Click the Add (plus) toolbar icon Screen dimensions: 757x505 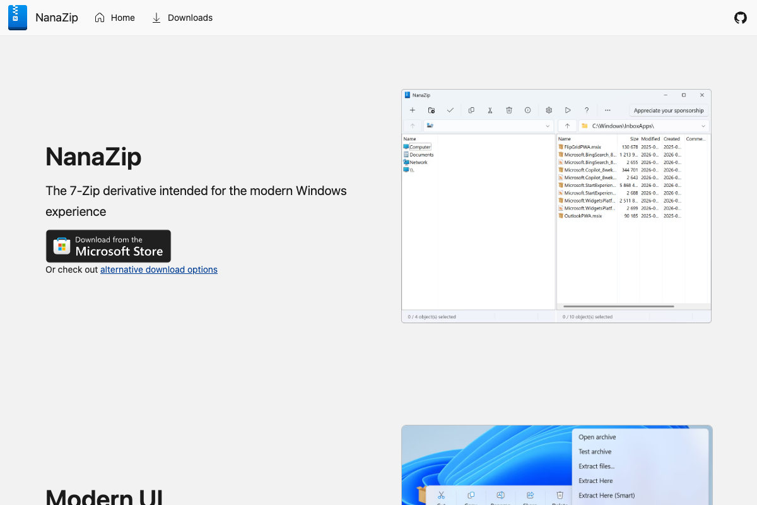[413, 110]
